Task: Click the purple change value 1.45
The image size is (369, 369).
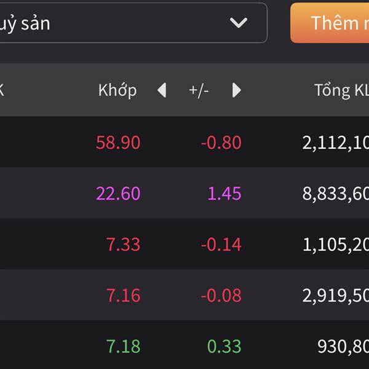Action: (x=224, y=194)
